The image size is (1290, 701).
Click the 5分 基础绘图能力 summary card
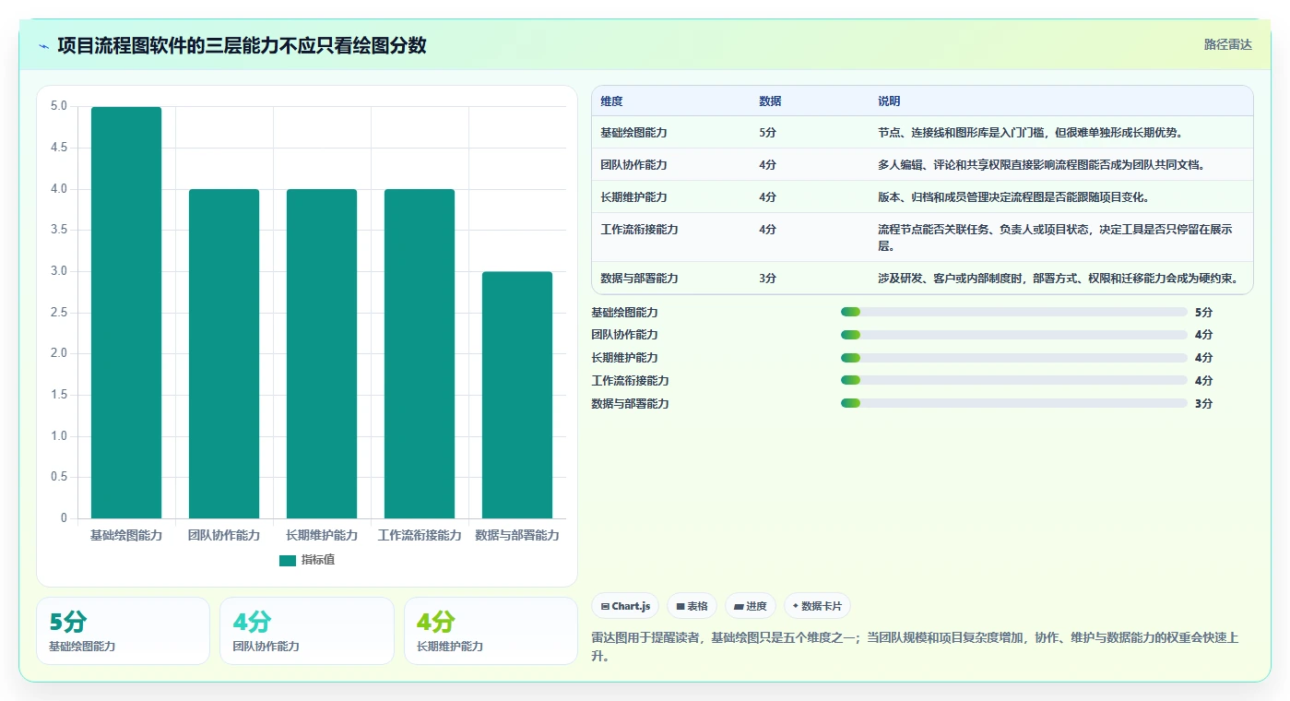coord(124,631)
